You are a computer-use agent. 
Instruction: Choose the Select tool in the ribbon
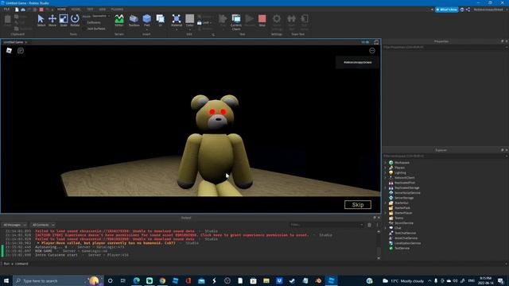[x=41, y=21]
